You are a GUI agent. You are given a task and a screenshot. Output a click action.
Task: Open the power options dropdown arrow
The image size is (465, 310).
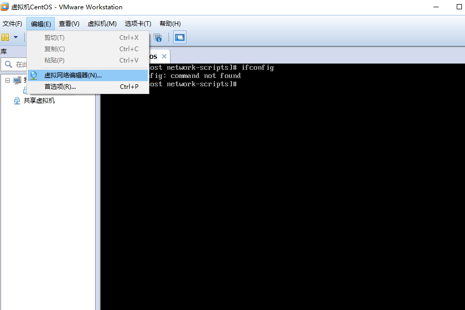click(x=16, y=37)
